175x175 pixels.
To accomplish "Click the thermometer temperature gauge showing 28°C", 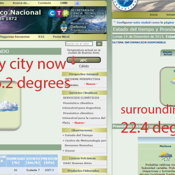I will 84,60.
